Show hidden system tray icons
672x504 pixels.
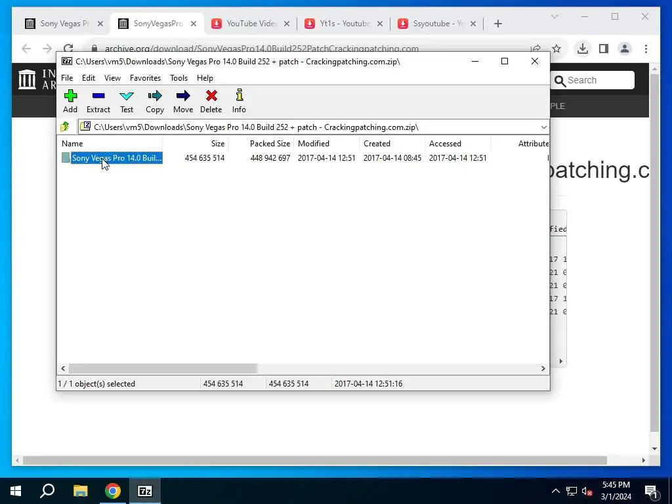[555, 491]
